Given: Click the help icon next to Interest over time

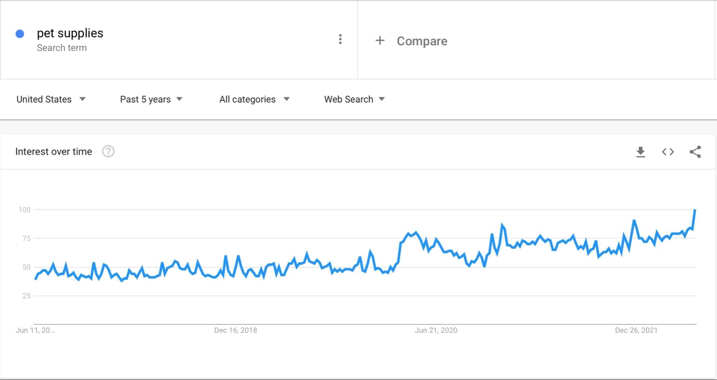Looking at the screenshot, I should click(x=108, y=151).
